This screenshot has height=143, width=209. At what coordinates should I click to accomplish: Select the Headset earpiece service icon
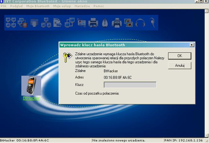[152, 23]
